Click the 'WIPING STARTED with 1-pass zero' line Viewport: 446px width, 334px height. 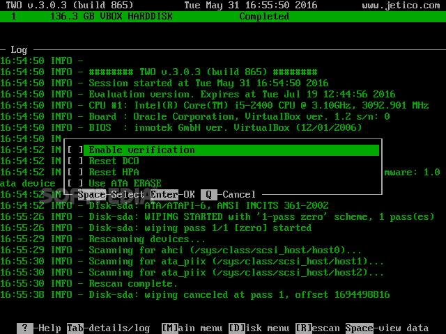tap(217, 216)
